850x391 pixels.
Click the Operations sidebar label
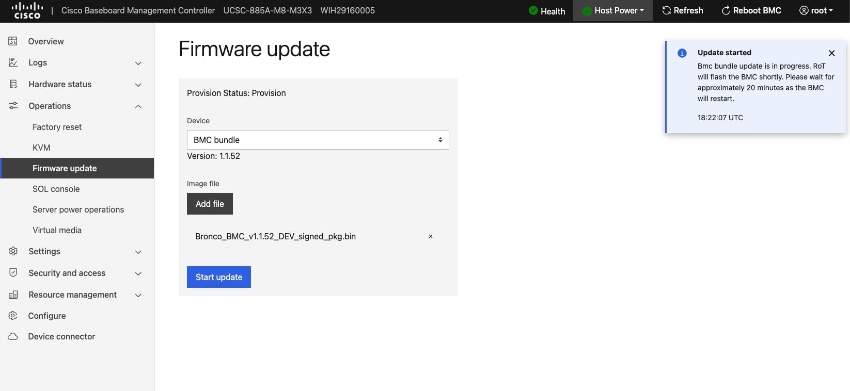(x=50, y=106)
